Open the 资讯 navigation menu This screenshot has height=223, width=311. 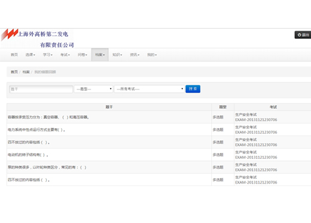(135, 55)
